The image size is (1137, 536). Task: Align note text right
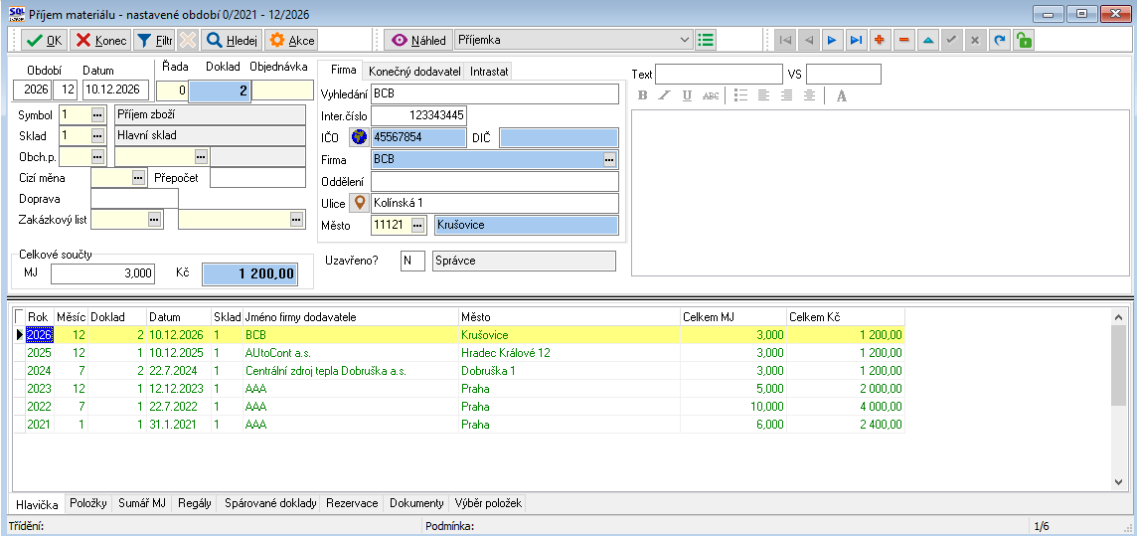(787, 95)
